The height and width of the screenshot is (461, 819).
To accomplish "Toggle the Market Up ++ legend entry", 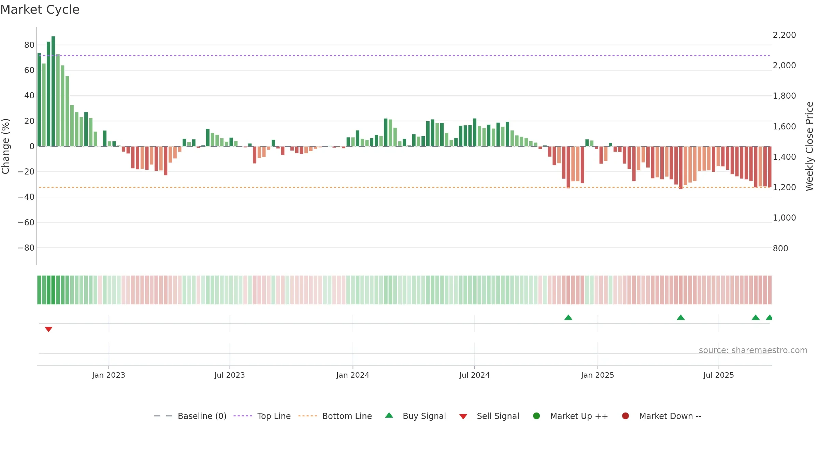I will 570,416.
